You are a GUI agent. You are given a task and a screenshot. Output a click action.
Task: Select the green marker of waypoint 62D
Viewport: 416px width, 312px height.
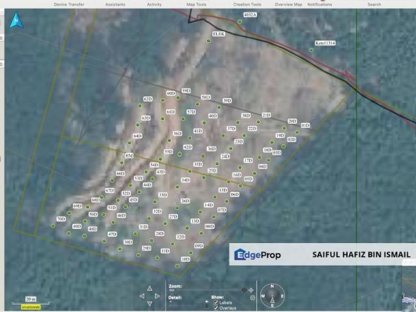(x=140, y=106)
